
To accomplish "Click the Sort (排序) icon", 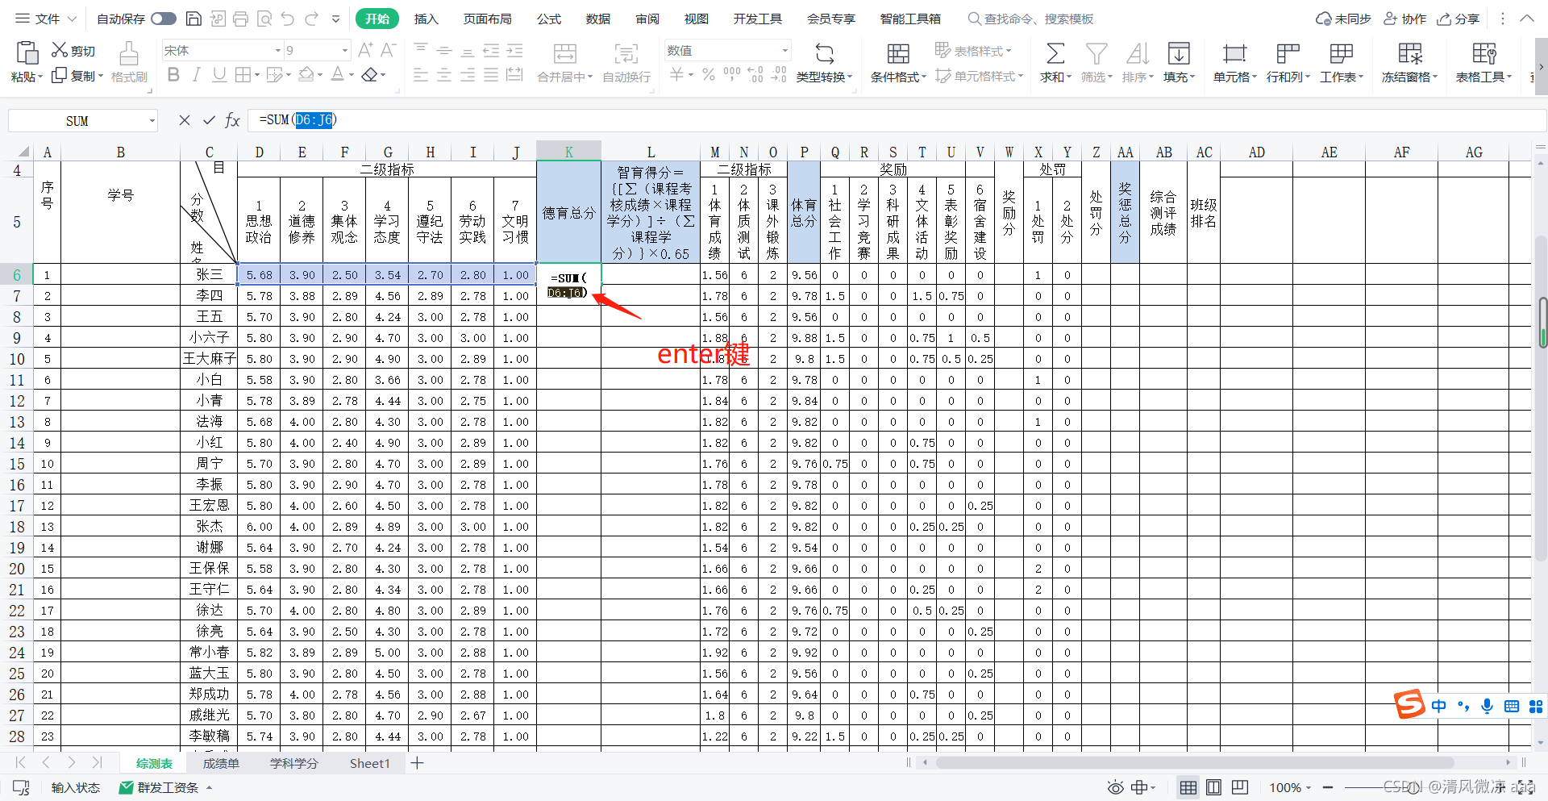I will point(1138,54).
